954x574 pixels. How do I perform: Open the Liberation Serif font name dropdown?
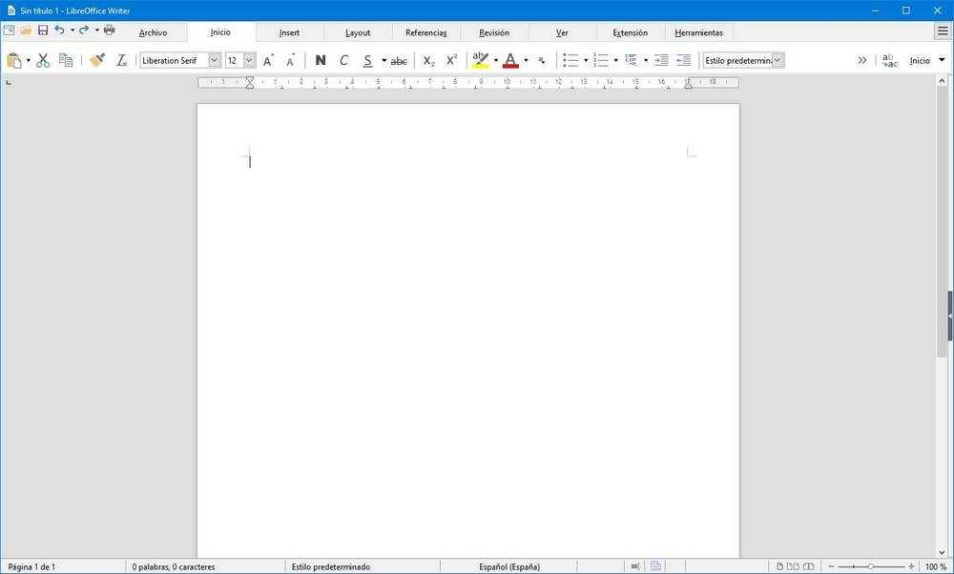214,60
